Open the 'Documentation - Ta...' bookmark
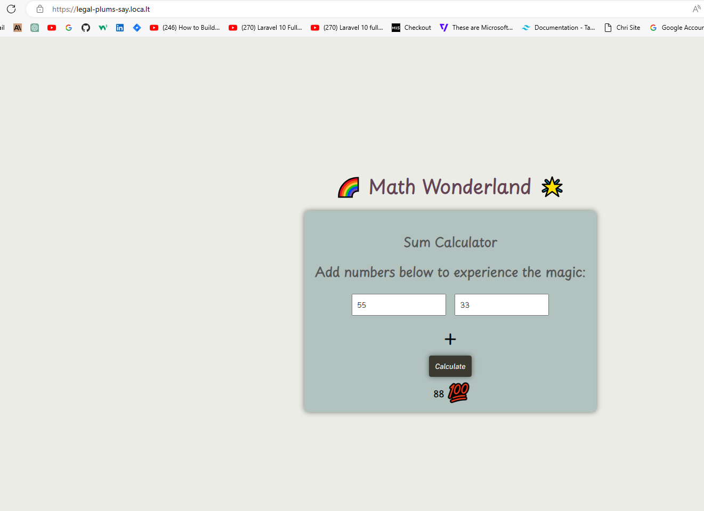This screenshot has height=511, width=704. tap(559, 28)
